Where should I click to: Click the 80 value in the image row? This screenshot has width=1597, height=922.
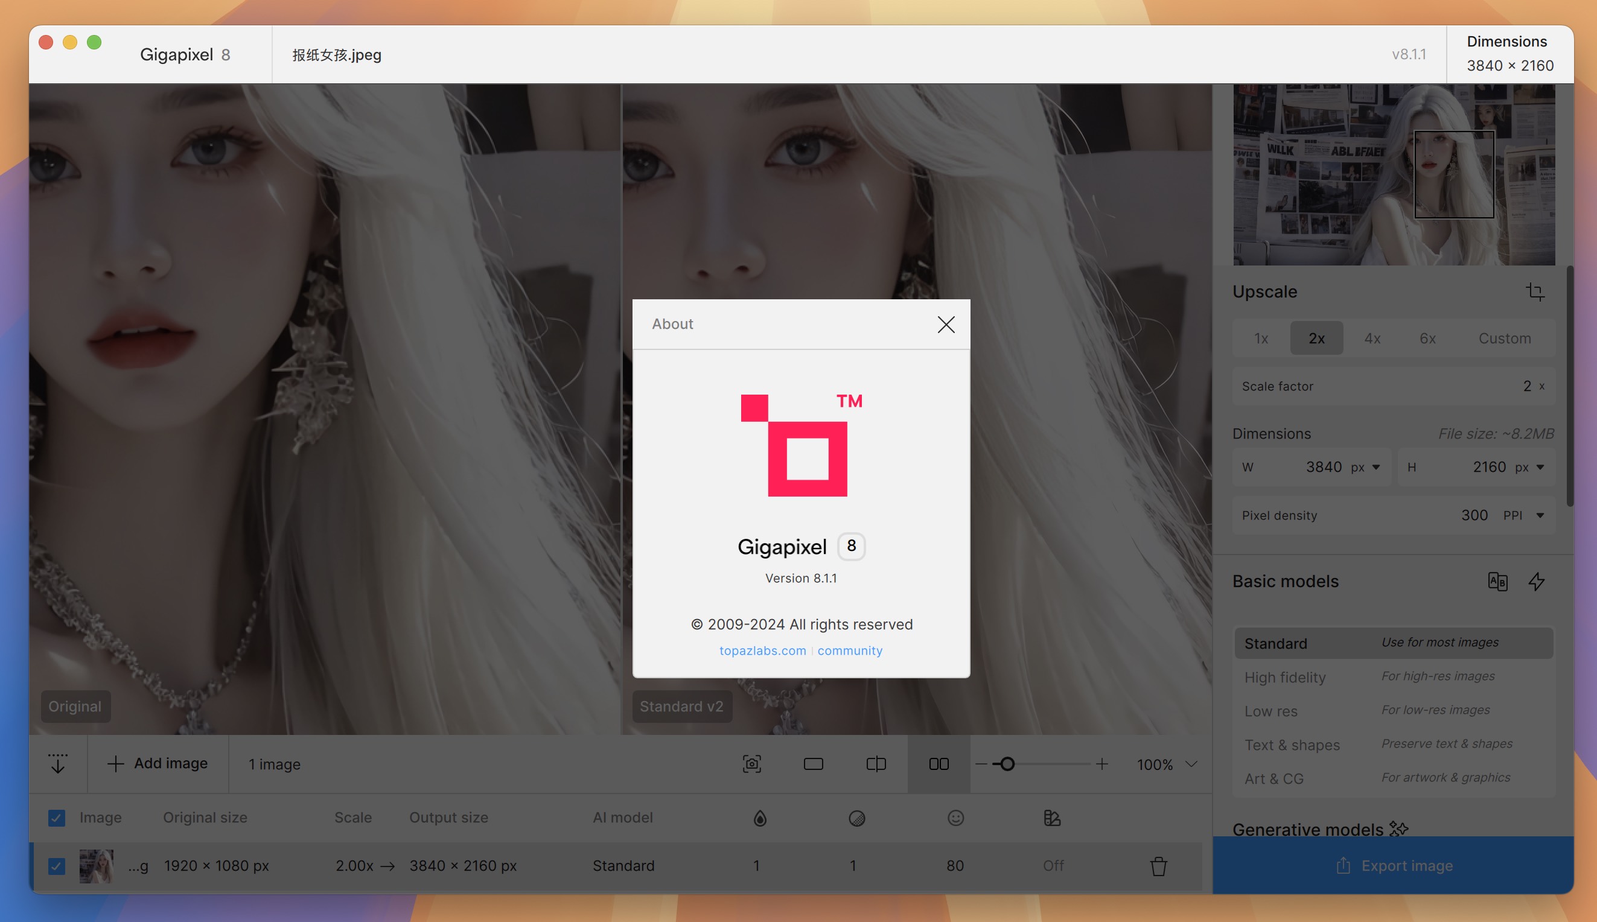955,866
